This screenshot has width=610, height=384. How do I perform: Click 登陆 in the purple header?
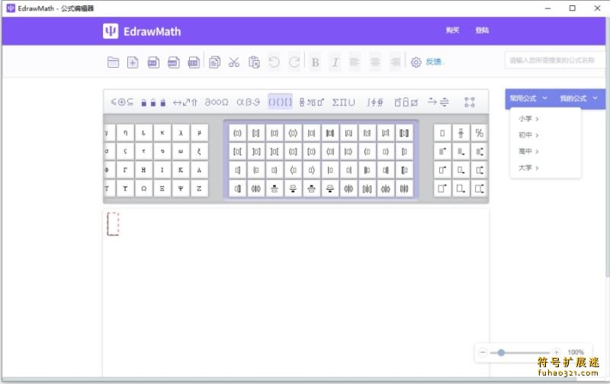point(482,30)
